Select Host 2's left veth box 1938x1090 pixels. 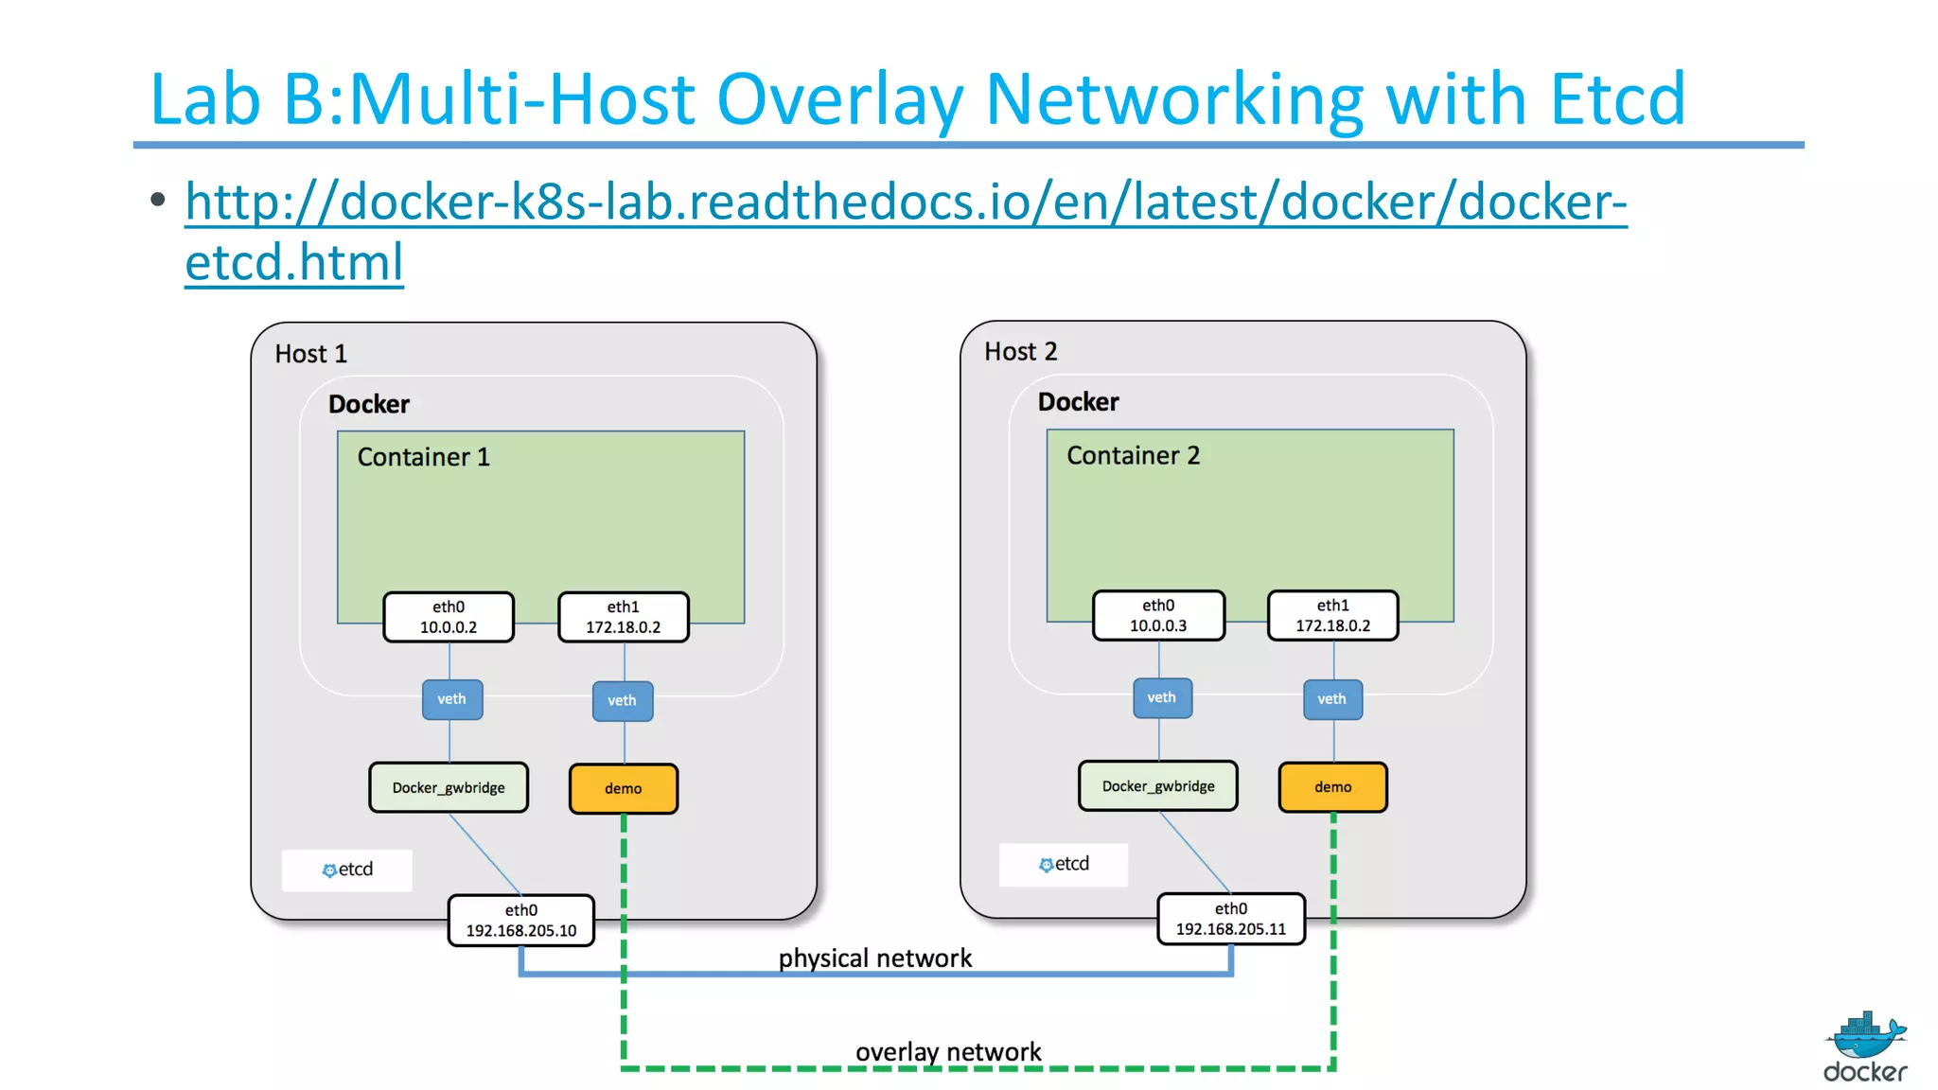(1161, 697)
